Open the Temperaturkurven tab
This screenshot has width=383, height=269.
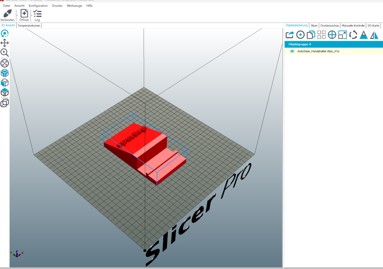[x=29, y=26]
